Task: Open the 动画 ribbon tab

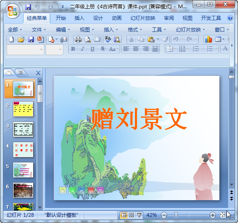Action: (117, 18)
